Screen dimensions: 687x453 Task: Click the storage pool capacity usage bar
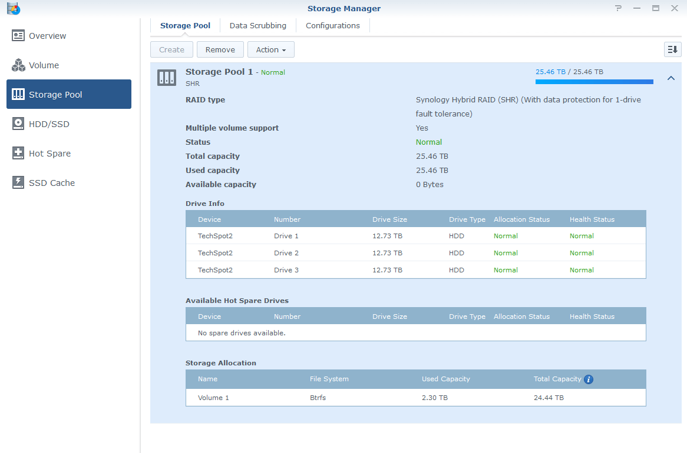(594, 82)
